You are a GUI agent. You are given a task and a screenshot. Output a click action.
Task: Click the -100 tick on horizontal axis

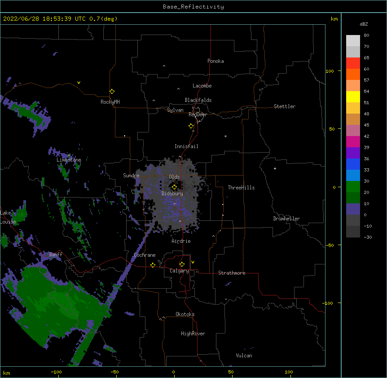(56, 372)
